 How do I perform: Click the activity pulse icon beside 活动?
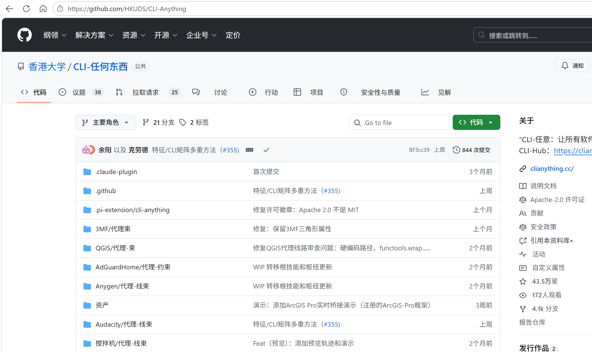(523, 254)
